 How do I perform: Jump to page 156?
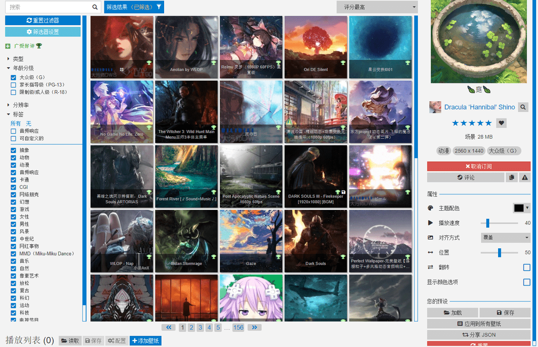pos(239,328)
